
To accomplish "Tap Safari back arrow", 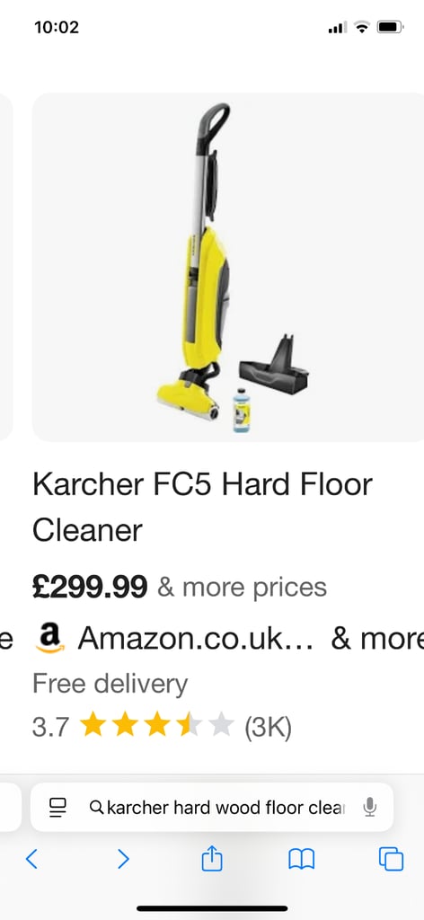I will pos(31,859).
